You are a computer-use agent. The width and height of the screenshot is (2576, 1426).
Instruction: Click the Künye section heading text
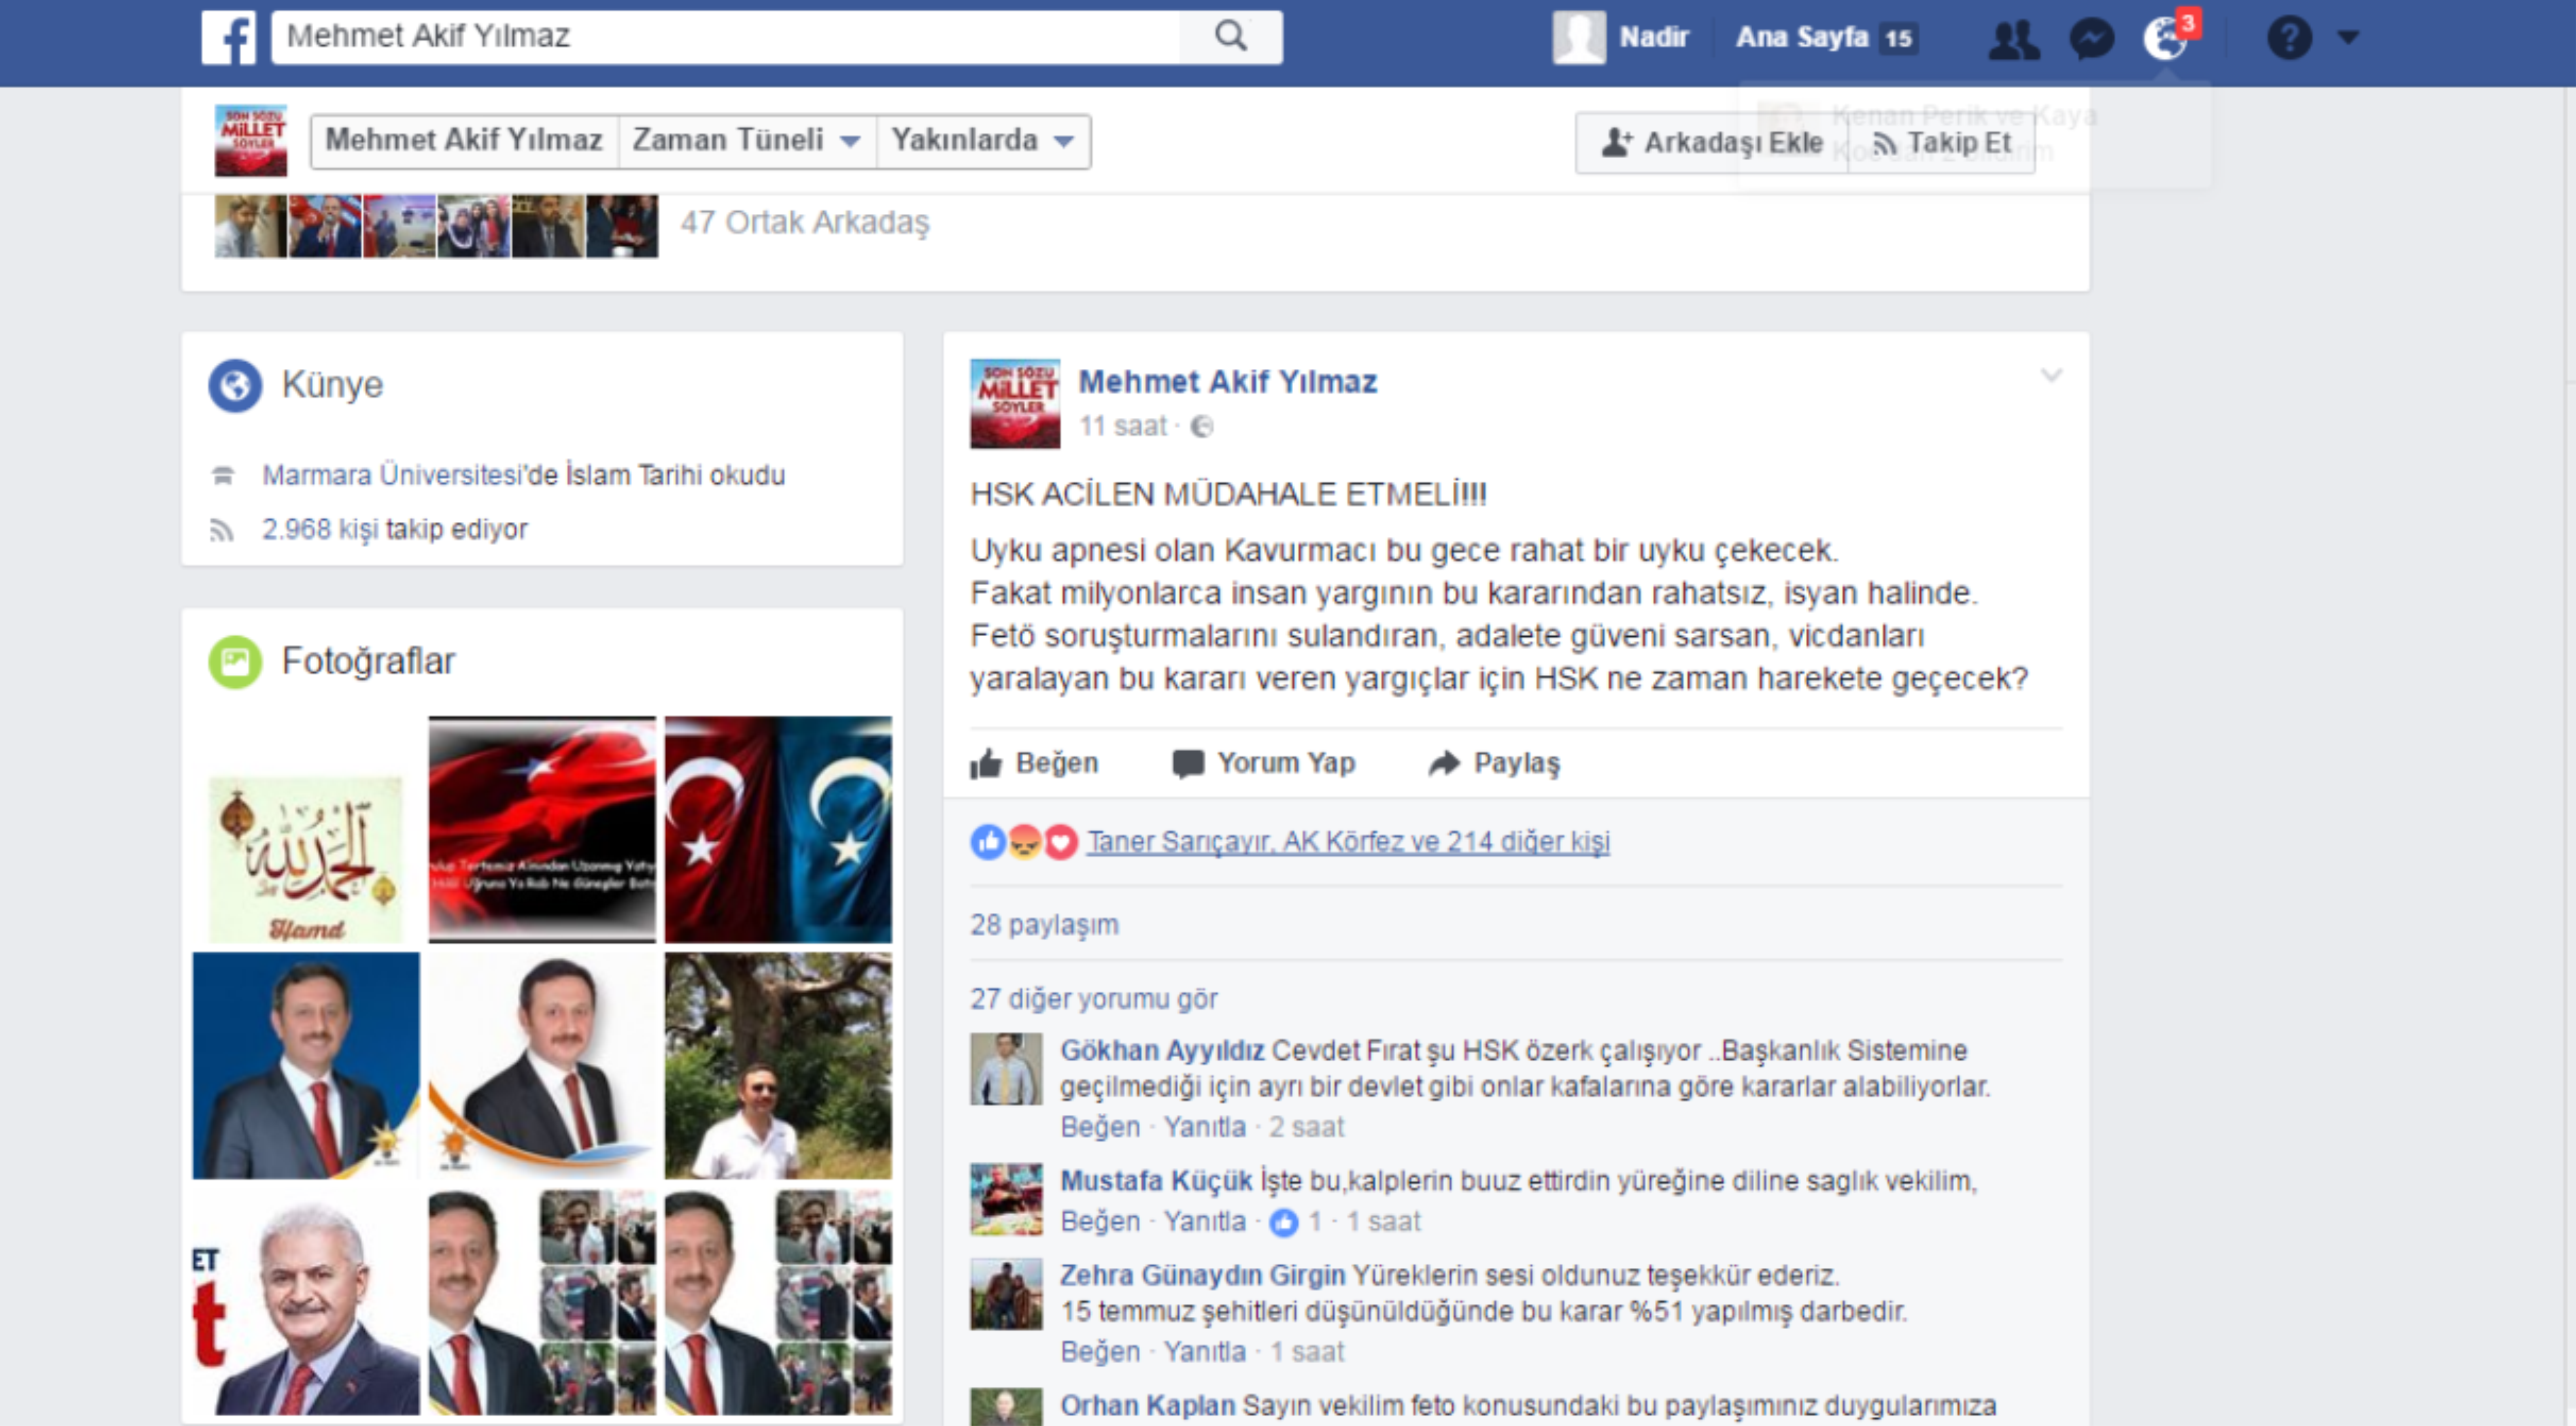coord(332,385)
